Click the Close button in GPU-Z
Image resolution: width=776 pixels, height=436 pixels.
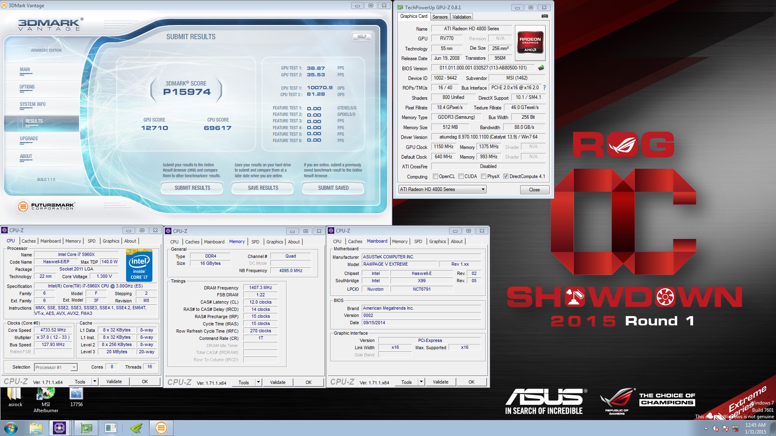pos(534,190)
